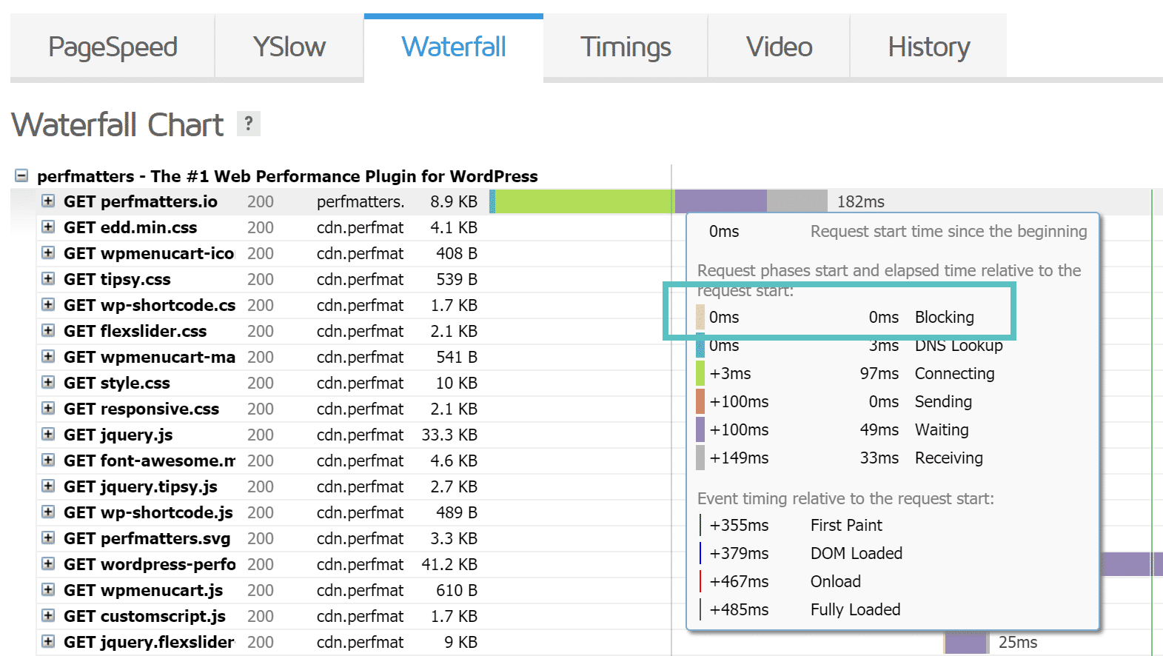1163x656 pixels.
Task: Go to the Video tab
Action: pos(779,47)
